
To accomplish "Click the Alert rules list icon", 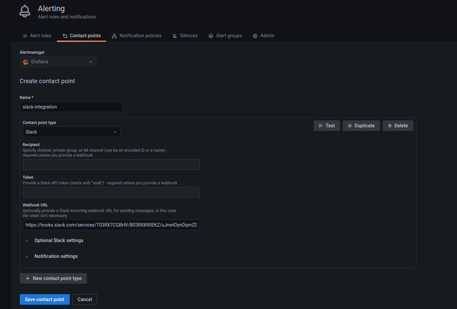I will (25, 36).
